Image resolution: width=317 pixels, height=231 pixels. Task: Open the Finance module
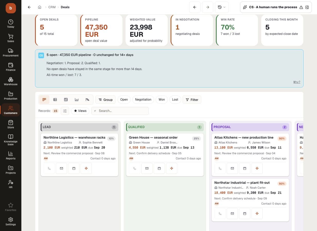point(11,67)
